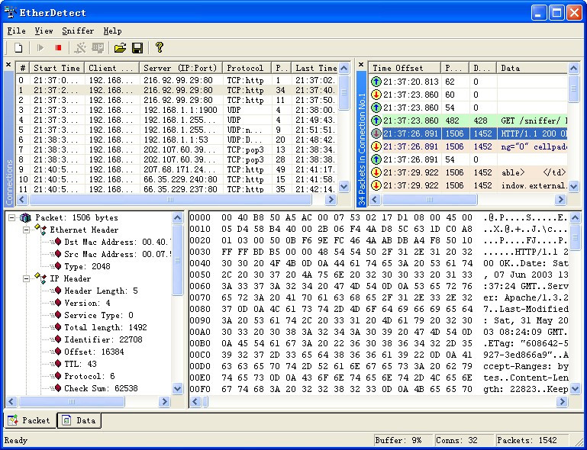Viewport: 587px width, 450px height.
Task: Open the Sniffer menu
Action: (x=78, y=31)
